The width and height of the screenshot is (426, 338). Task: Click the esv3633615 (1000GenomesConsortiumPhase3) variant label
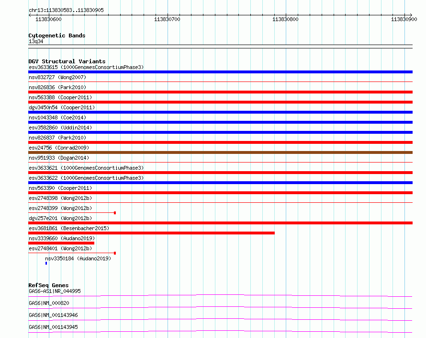tap(86, 67)
